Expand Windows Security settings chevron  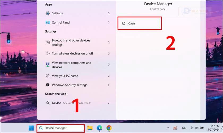pos(109,85)
